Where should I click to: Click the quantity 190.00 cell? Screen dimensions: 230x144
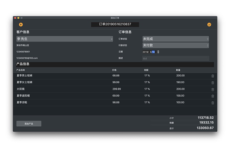[180, 82]
